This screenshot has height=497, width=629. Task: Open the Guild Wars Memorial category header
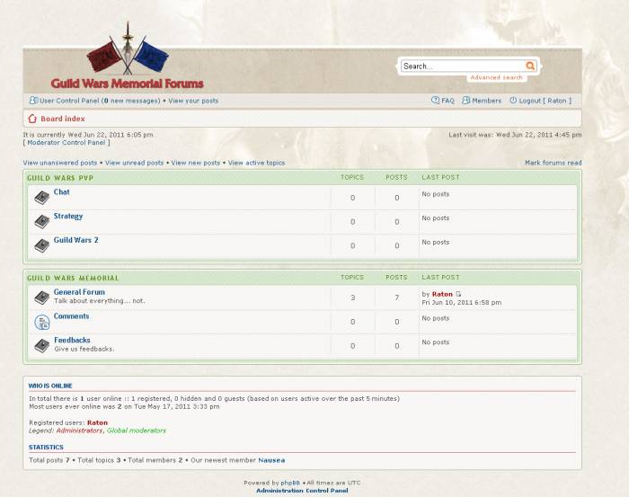point(73,278)
